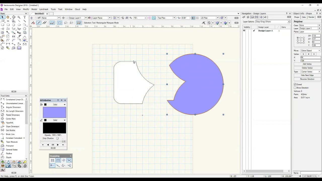Switch to the Render tab in Object Info
This screenshot has width=322, height=181.
point(311,17)
